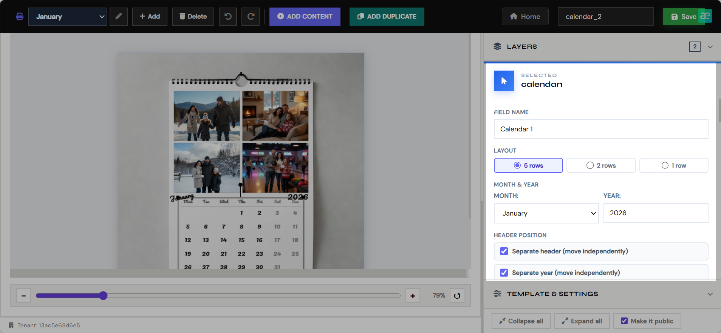Click the Add page button
The width and height of the screenshot is (721, 333).
point(150,17)
